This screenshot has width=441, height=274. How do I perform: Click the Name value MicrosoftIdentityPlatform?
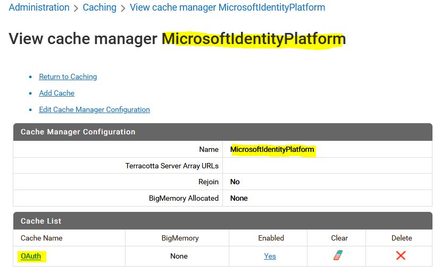(x=272, y=149)
